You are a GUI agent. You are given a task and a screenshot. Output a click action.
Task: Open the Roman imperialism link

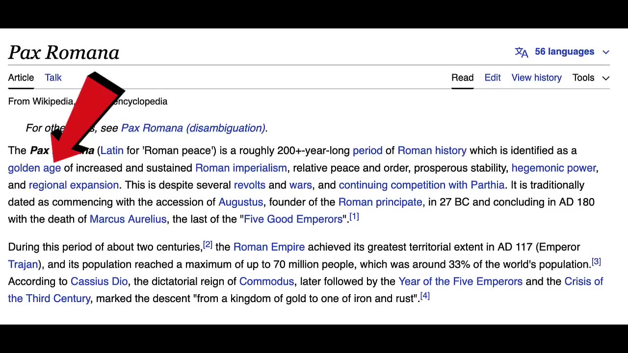pyautogui.click(x=241, y=168)
